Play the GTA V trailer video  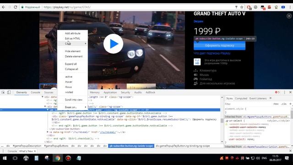pos(113,44)
